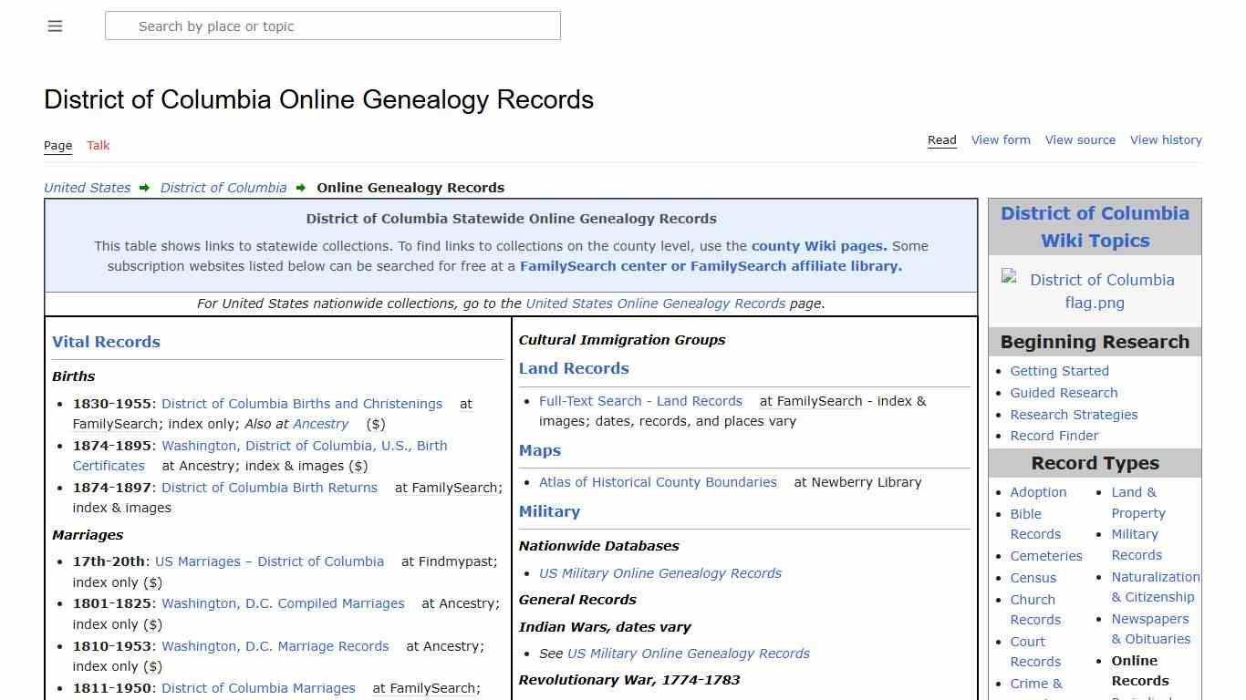Select the Read view

click(x=941, y=140)
